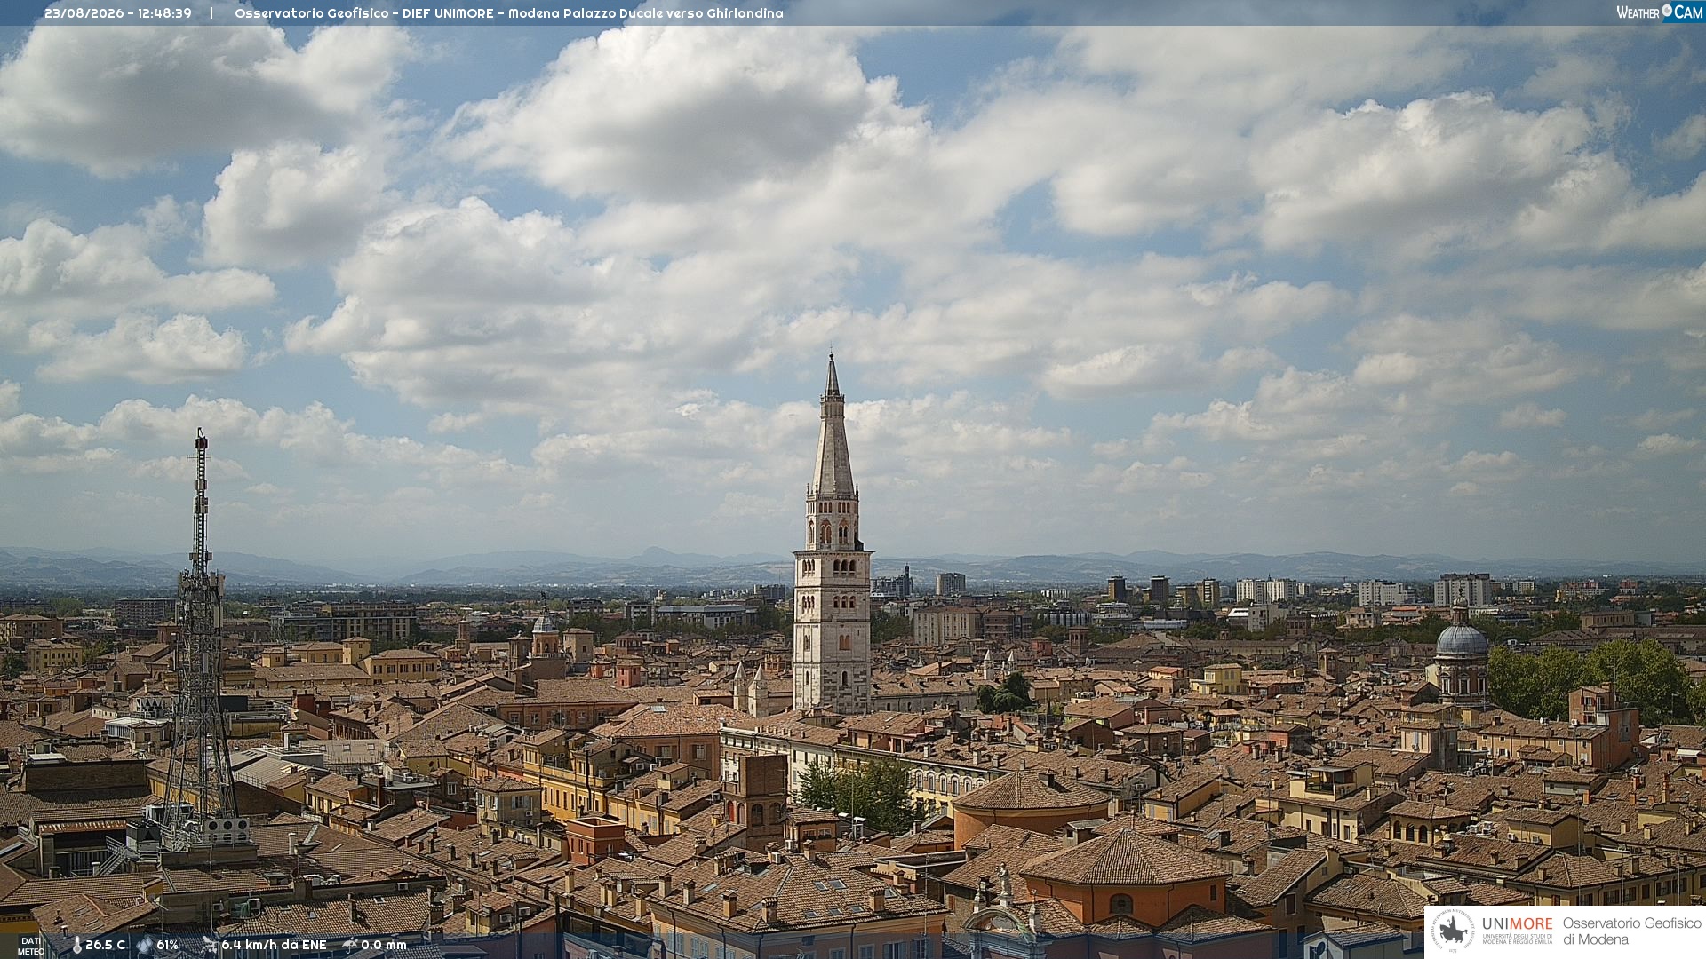Click the rain umbrella icon
Screen dimensions: 1706x959
[350, 945]
